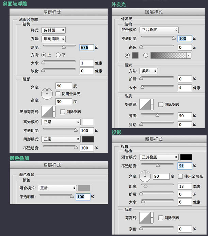
Task: Click the 外发光 不透明度 field showing 100
Action: [185, 39]
